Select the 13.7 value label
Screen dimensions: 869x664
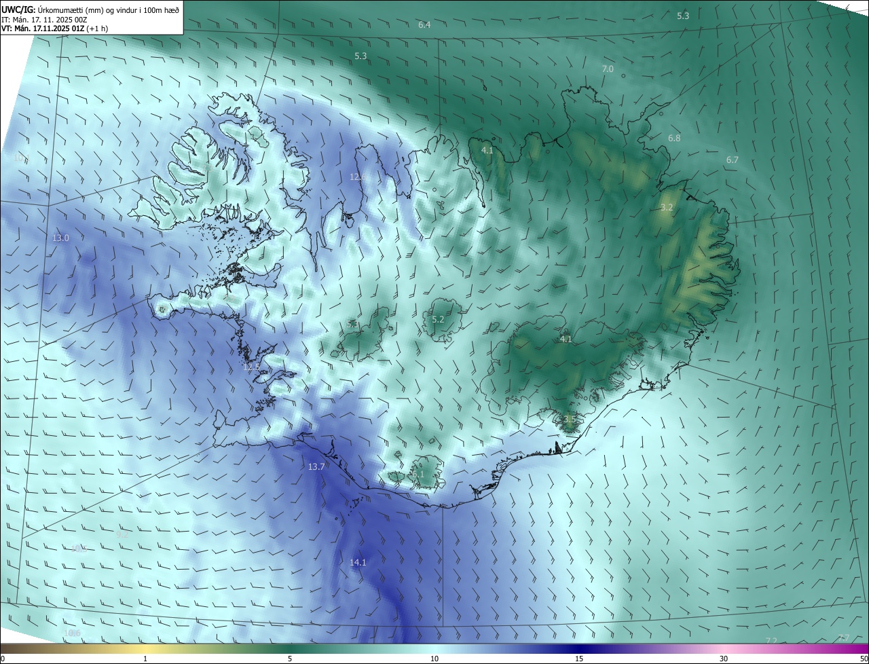click(x=316, y=466)
